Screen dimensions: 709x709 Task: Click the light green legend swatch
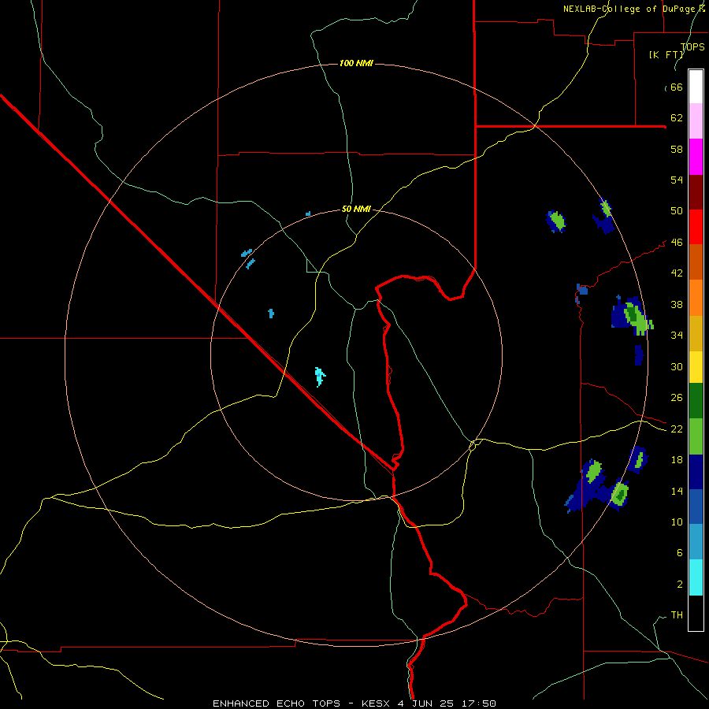pos(696,436)
